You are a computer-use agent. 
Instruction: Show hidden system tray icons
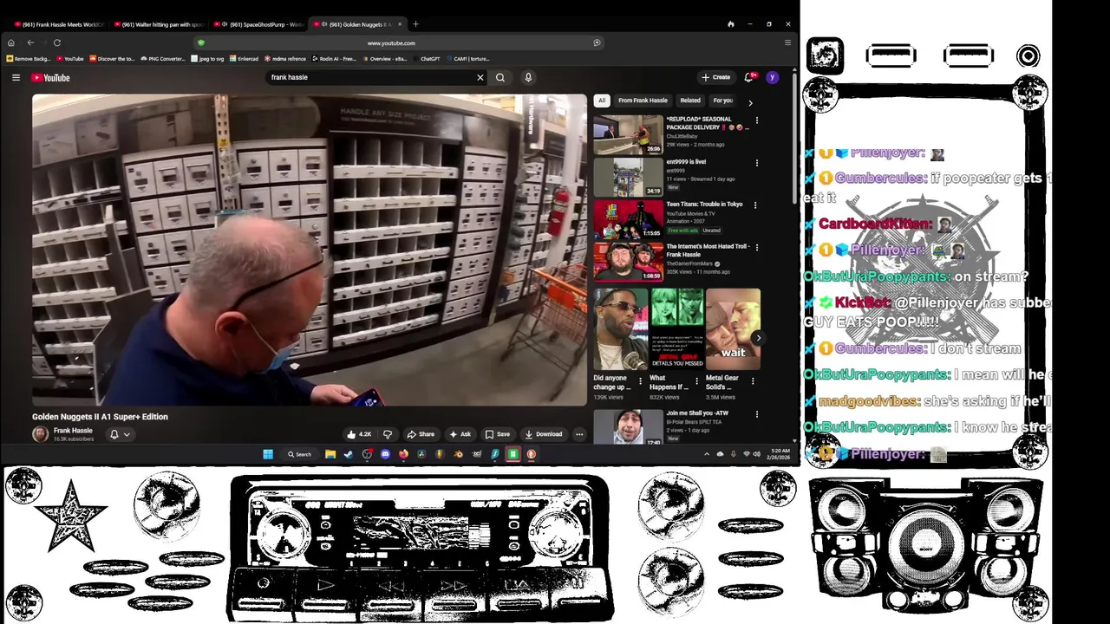point(707,454)
